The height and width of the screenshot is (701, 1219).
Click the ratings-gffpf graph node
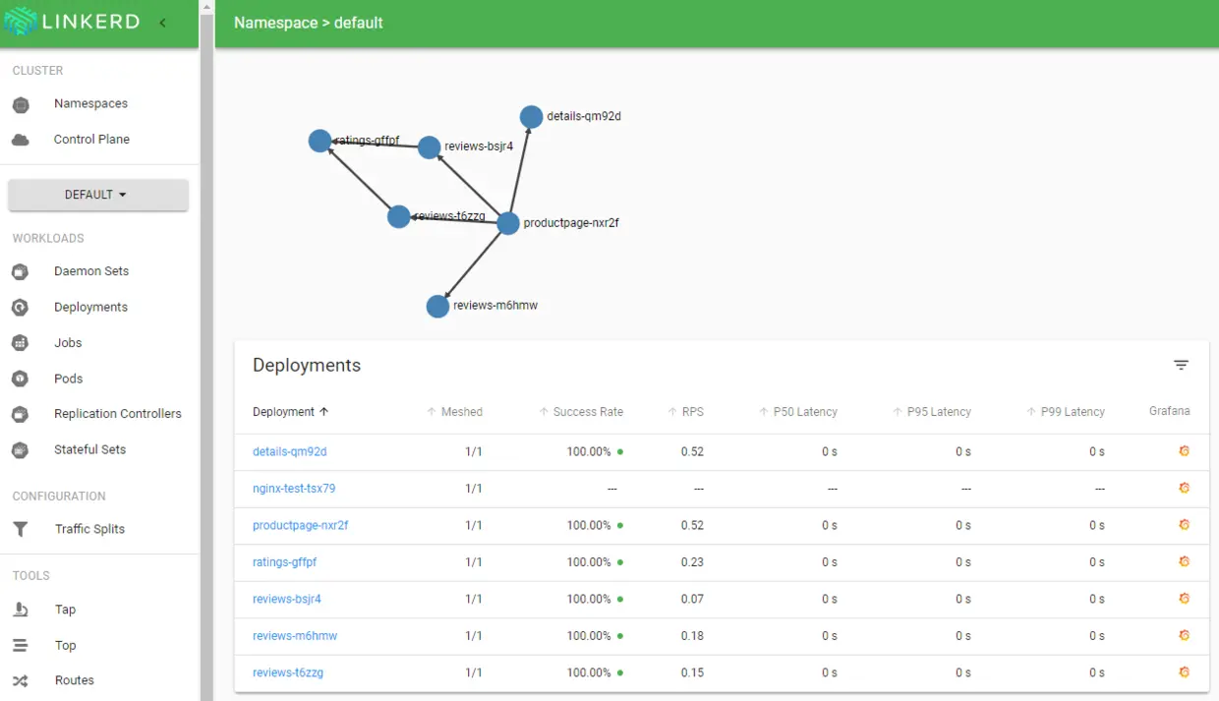coord(319,142)
